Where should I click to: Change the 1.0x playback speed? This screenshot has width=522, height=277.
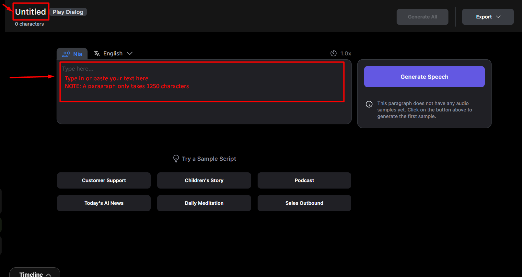pos(341,53)
